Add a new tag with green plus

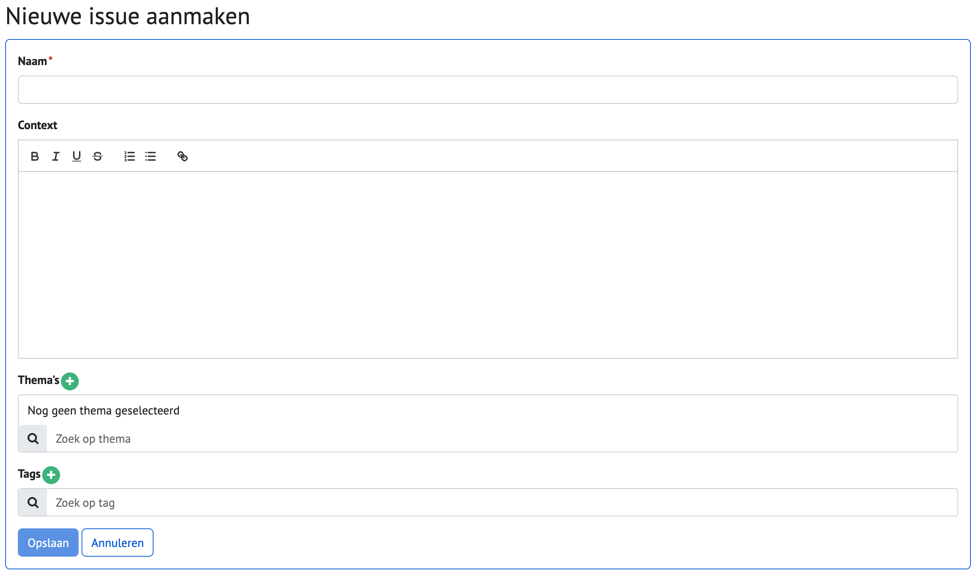point(51,475)
